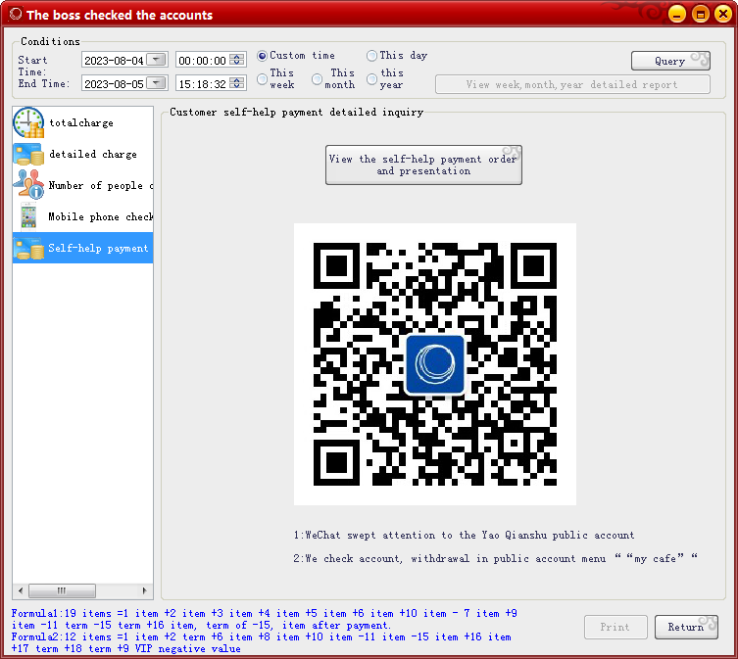
Task: Click the start time 00:00:00 spinner
Action: (x=237, y=60)
